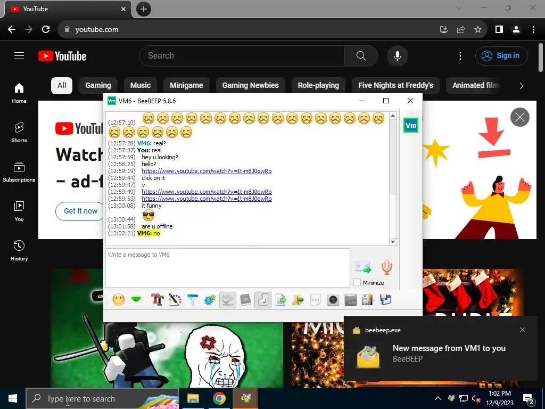
Task: Select the Gaming Newbies filter chip
Action: point(250,86)
